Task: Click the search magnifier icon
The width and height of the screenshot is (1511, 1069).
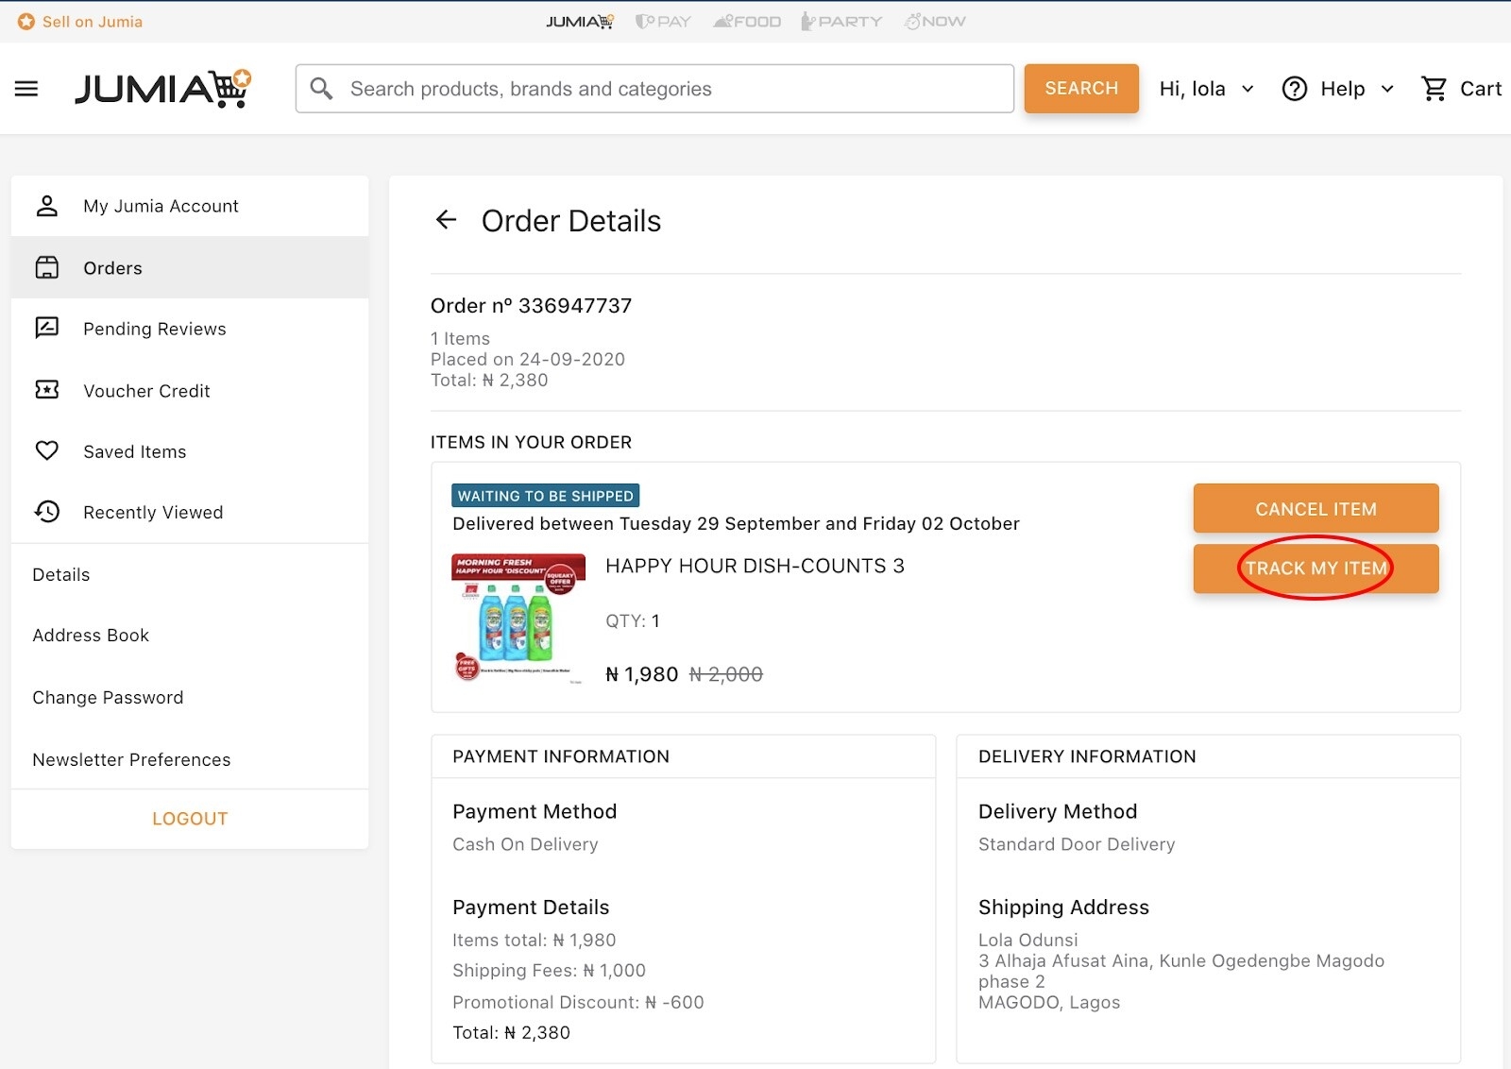Action: [321, 89]
